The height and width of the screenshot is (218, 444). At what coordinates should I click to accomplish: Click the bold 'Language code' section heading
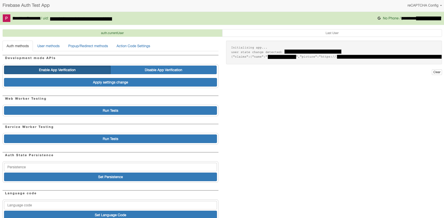click(x=21, y=193)
